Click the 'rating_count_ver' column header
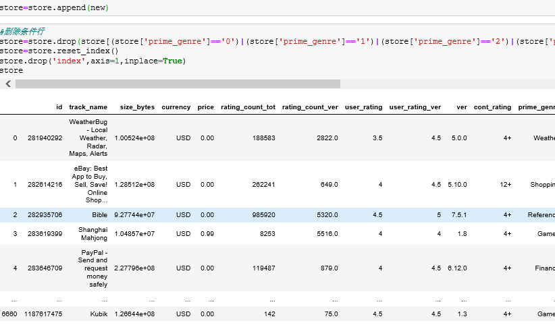Viewport: 555px width, 325px height. coord(310,107)
